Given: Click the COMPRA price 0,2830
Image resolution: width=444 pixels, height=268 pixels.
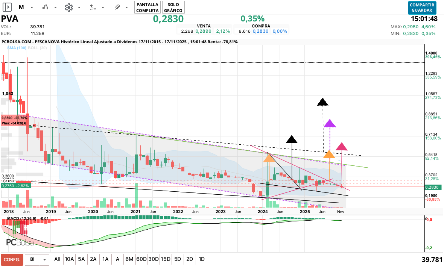Looking at the screenshot, I should point(260,31).
